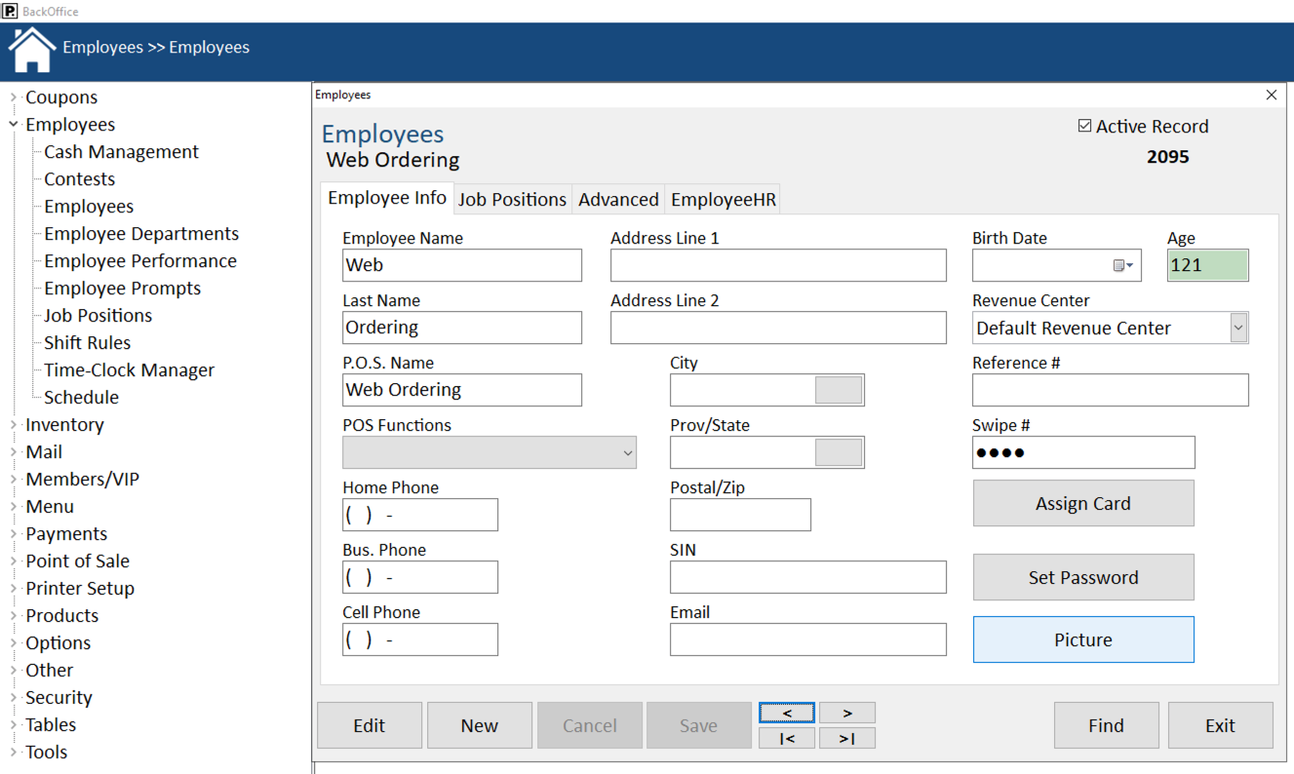This screenshot has height=774, width=1294.
Task: Open the EmployeeHR tab
Action: [724, 199]
